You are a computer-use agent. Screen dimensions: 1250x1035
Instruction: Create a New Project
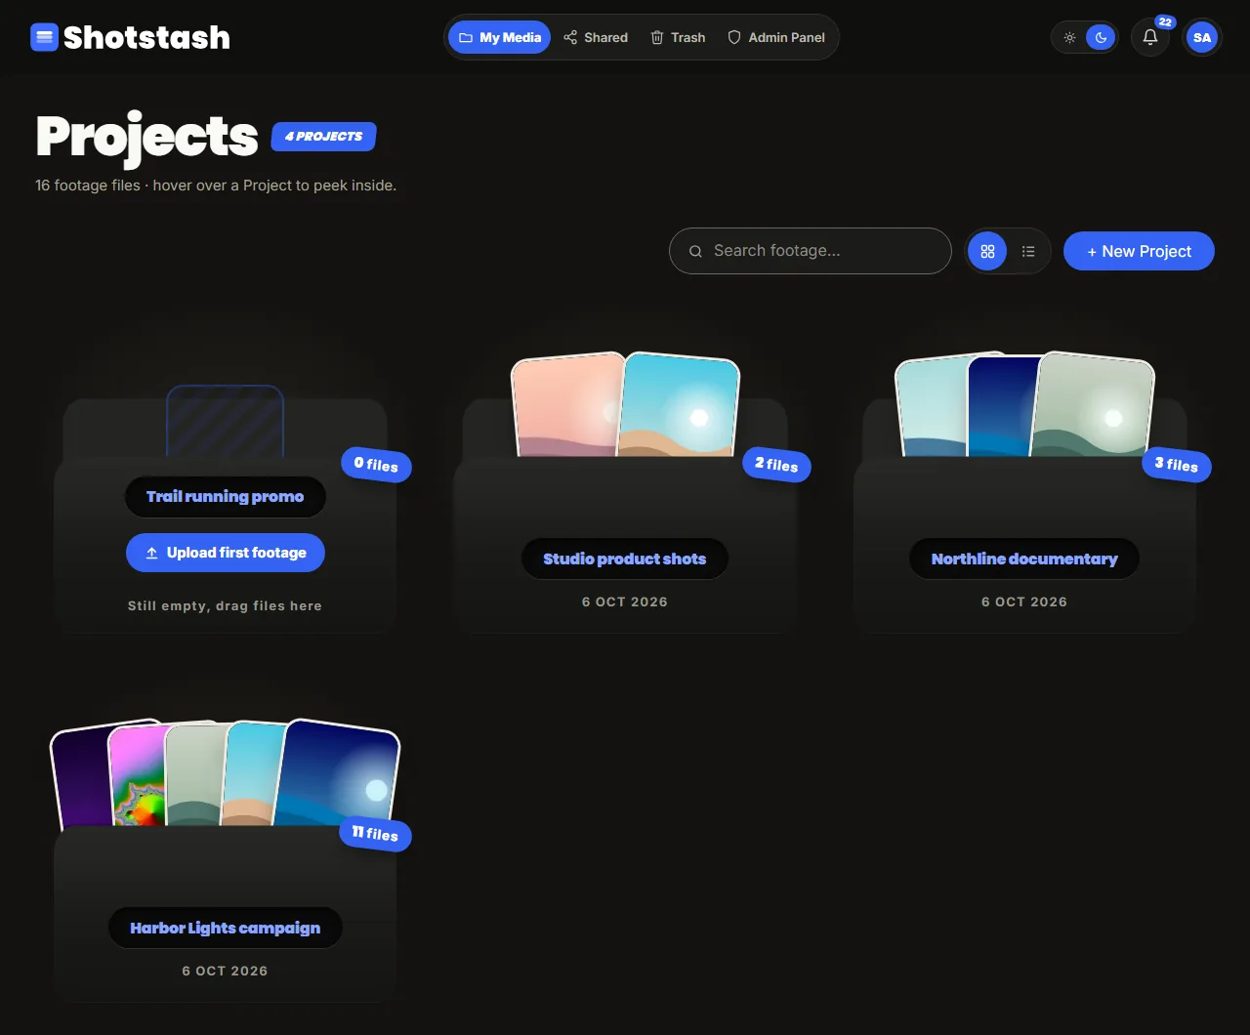1139,251
